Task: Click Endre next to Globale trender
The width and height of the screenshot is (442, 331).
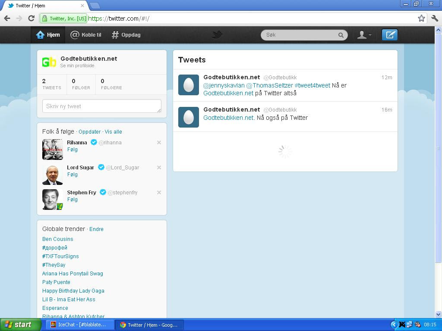Action: click(96, 229)
